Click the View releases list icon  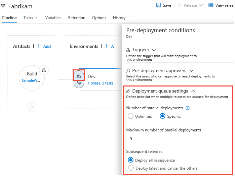211,5
